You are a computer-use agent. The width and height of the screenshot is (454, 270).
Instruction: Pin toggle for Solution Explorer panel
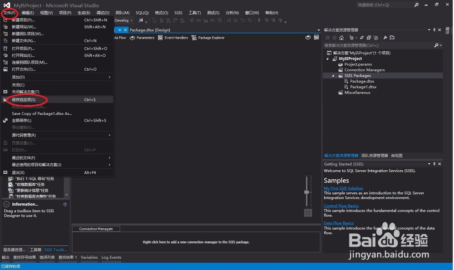click(x=434, y=30)
